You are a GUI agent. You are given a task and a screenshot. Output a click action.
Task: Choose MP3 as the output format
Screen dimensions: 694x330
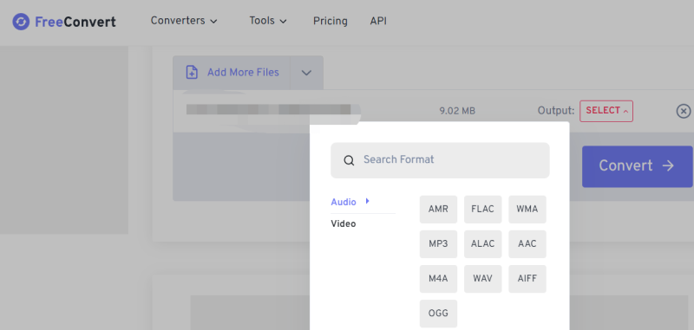[x=438, y=244]
